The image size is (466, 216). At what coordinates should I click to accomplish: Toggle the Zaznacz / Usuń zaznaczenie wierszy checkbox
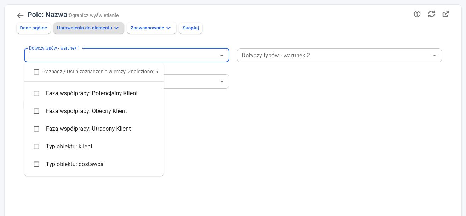coord(36,72)
